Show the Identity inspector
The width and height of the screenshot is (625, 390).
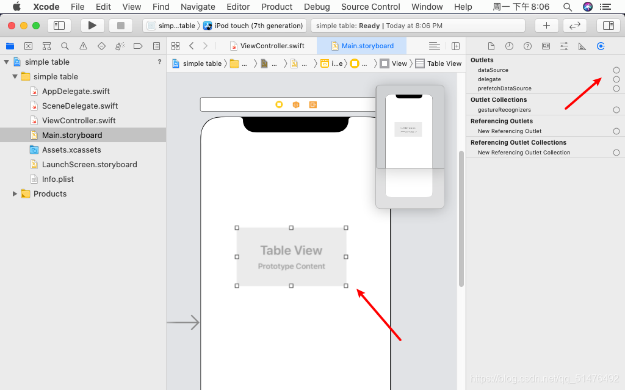(x=546, y=46)
